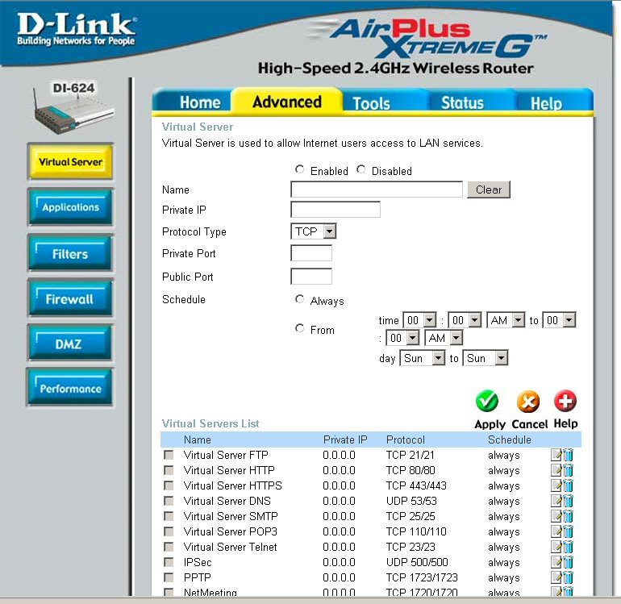Click into the Private Port field
The width and height of the screenshot is (621, 604).
click(x=311, y=253)
